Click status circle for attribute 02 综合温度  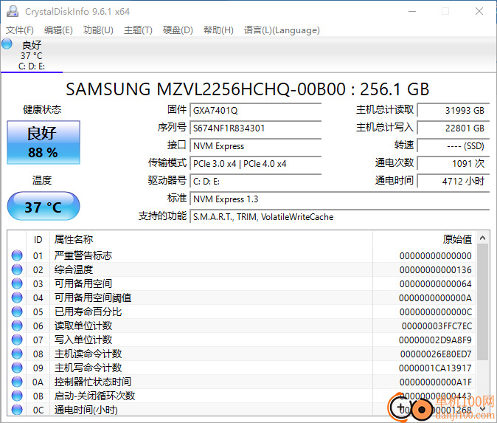point(17,269)
